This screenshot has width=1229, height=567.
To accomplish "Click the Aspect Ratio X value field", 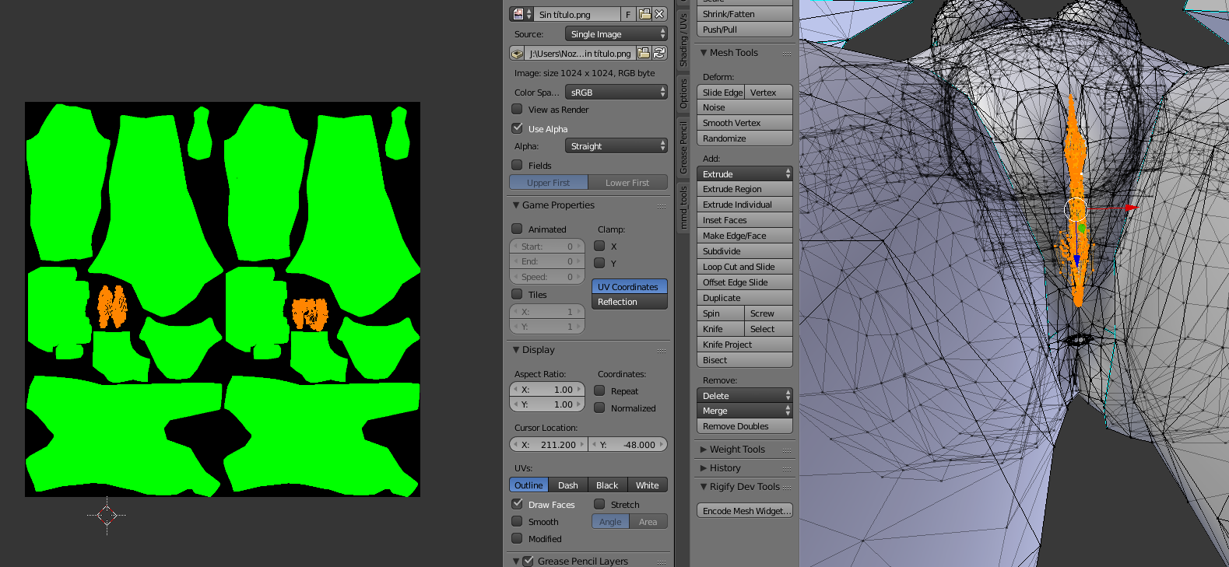I will [549, 390].
